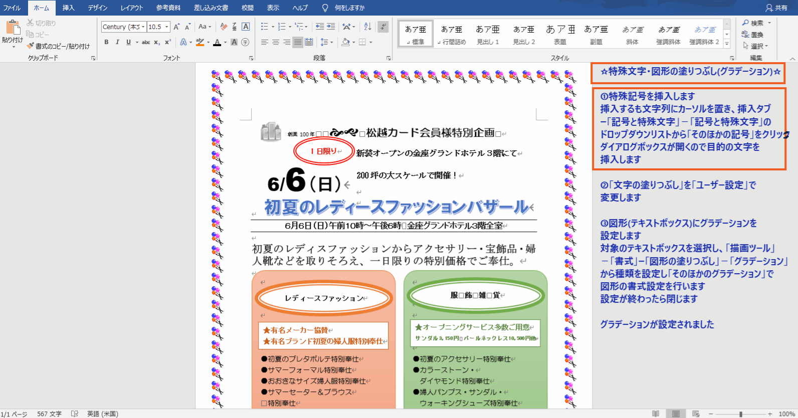
Task: Expand the styles gallery more arrow
Action: 727,44
